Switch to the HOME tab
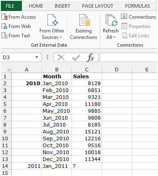 coord(36,6)
